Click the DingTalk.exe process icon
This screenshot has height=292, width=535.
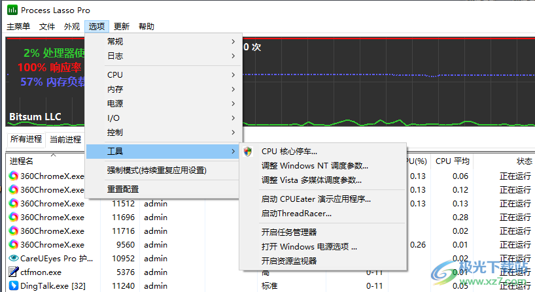coord(13,285)
